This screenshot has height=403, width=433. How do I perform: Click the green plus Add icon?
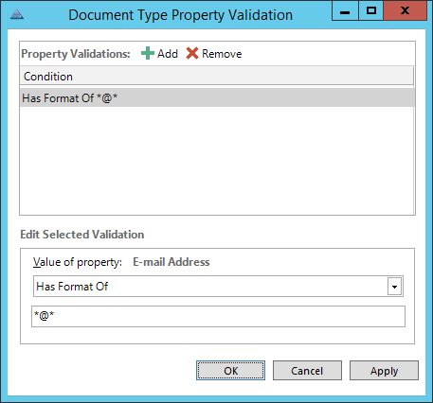tap(148, 53)
